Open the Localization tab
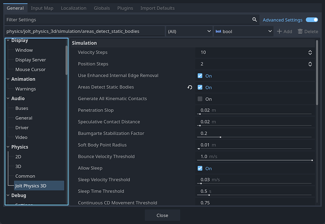The height and width of the screenshot is (224, 325). [73, 8]
